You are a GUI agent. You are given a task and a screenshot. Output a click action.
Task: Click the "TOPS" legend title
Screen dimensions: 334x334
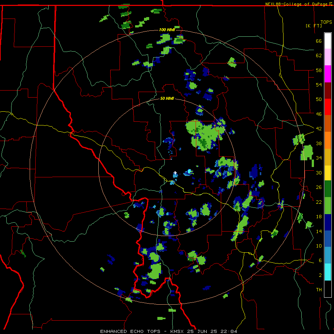326,22
